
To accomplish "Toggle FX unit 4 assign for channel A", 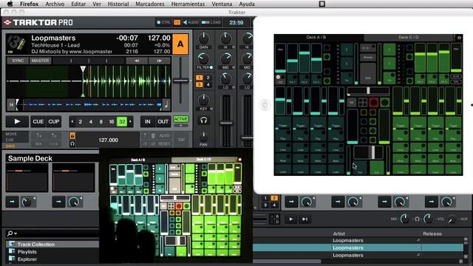I will click(208, 85).
